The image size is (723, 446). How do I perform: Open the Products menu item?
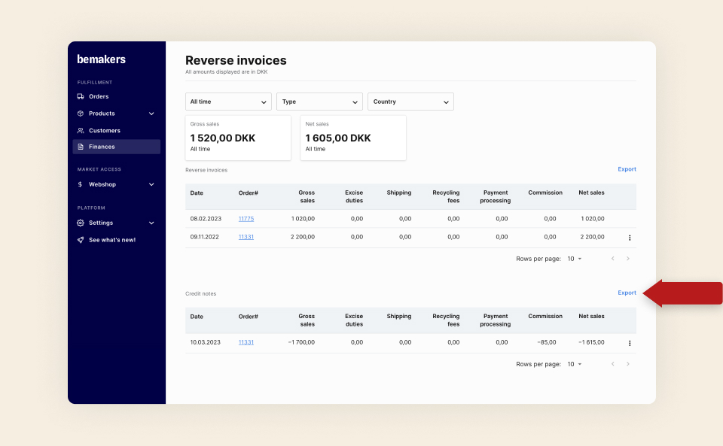pos(116,114)
